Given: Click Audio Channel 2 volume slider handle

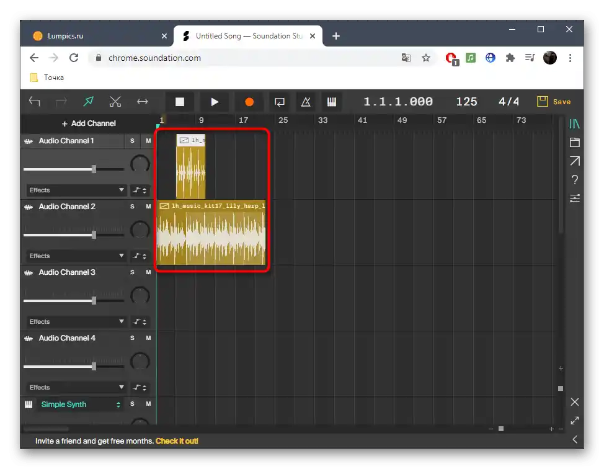Looking at the screenshot, I should (94, 234).
